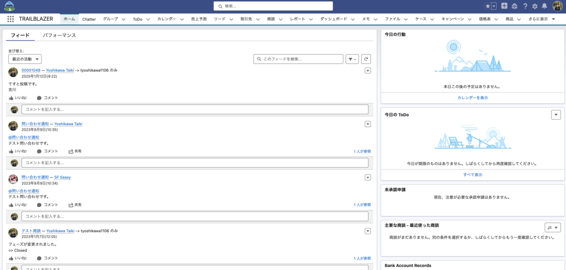
Task: Like the 00001048 post
Action: tap(18, 98)
